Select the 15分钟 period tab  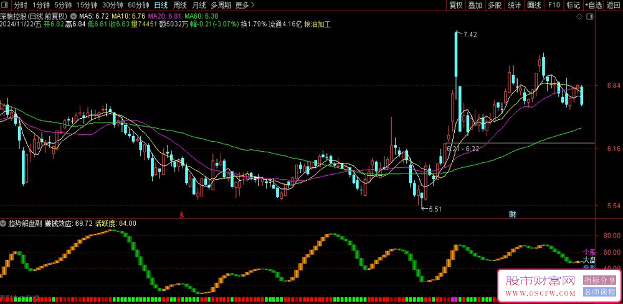click(x=86, y=5)
